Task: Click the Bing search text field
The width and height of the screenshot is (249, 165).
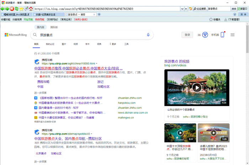Action: point(89,35)
